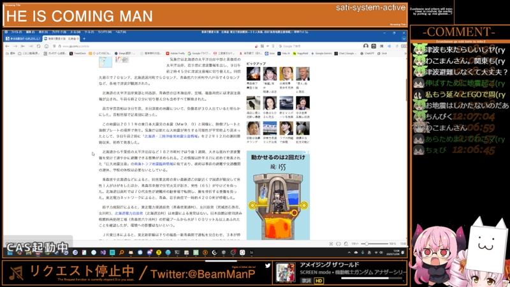Select comment お地震はしかたないのだあ
510x287 pixels.
point(467,105)
